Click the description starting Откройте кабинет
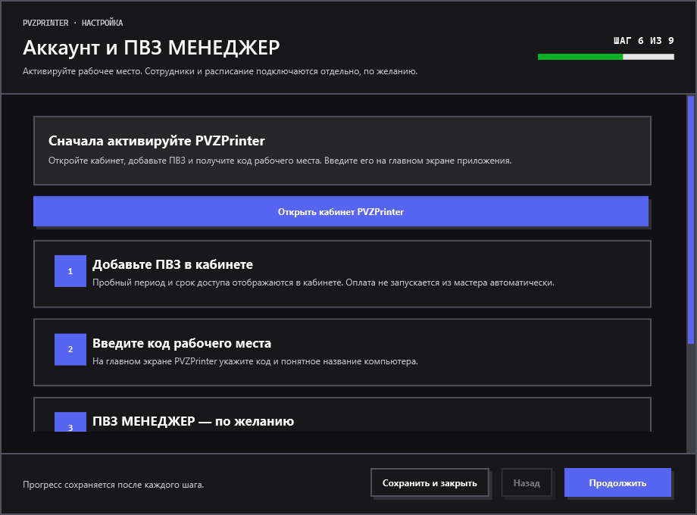697x515 pixels. (x=280, y=161)
